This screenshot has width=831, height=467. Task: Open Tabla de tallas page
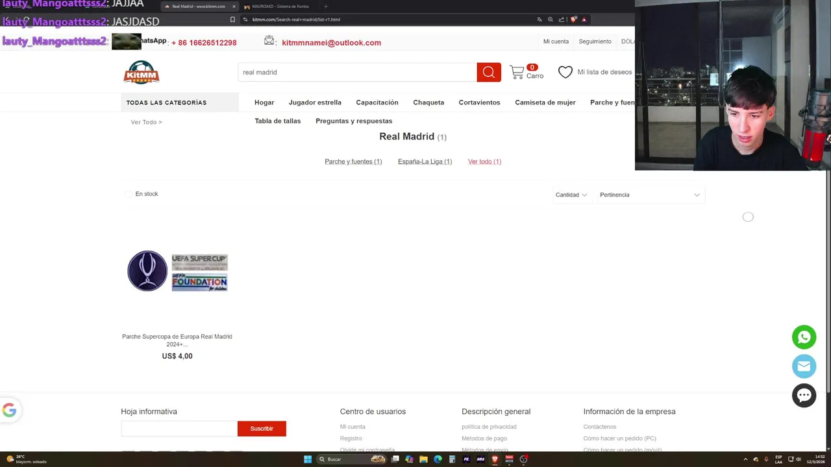point(278,121)
